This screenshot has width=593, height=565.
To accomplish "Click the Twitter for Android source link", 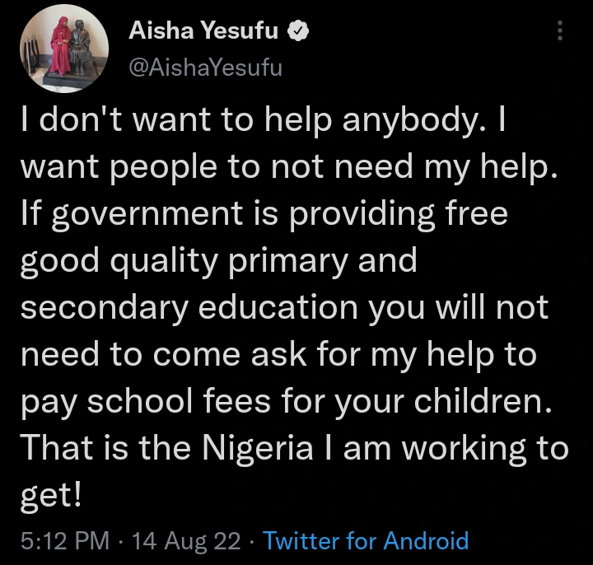I will click(366, 541).
